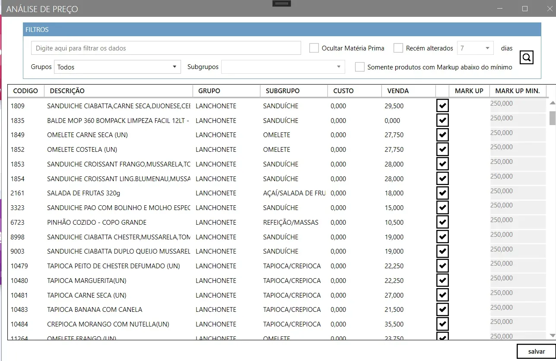Click TAPIOCA CARNE SECA (UN) description
This screenshot has width=556, height=361.
[87, 295]
